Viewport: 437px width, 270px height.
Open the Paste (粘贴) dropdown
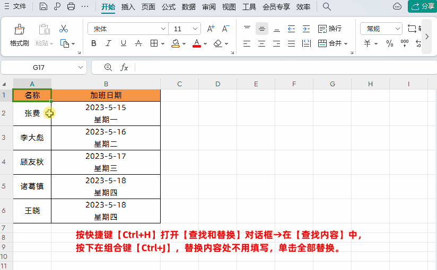[51, 44]
